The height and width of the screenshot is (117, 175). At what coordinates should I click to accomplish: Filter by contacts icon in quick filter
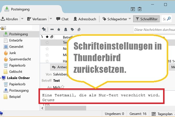point(66,29)
